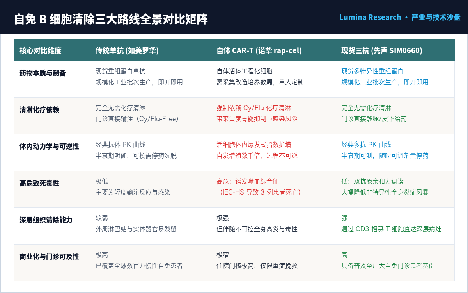This screenshot has width=468, height=293.
Task: Click red text '活细胞体内爆发式指数扩增'
Action: pos(254,145)
